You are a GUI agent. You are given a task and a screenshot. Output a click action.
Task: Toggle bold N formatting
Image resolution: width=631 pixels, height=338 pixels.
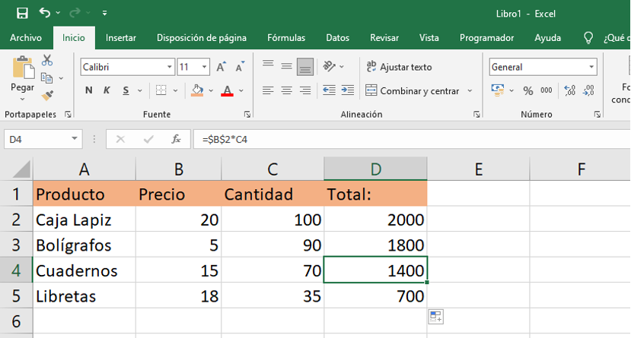click(89, 90)
